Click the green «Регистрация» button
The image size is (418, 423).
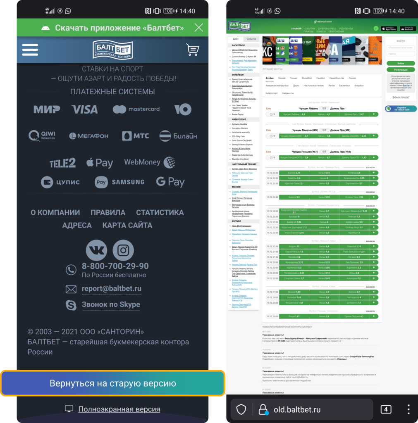pos(401,70)
